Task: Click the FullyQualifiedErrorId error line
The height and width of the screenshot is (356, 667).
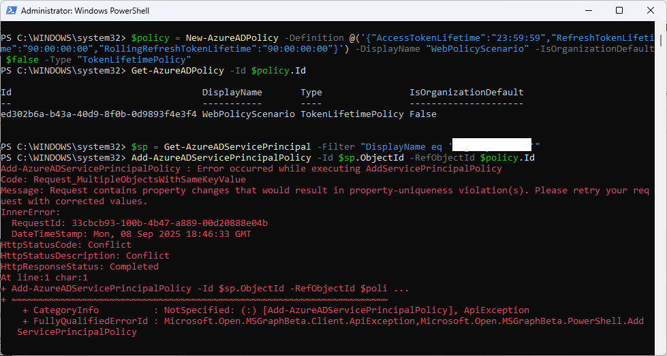Action: [x=330, y=326]
